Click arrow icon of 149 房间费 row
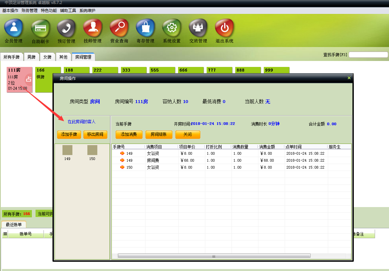 pyautogui.click(x=122, y=160)
